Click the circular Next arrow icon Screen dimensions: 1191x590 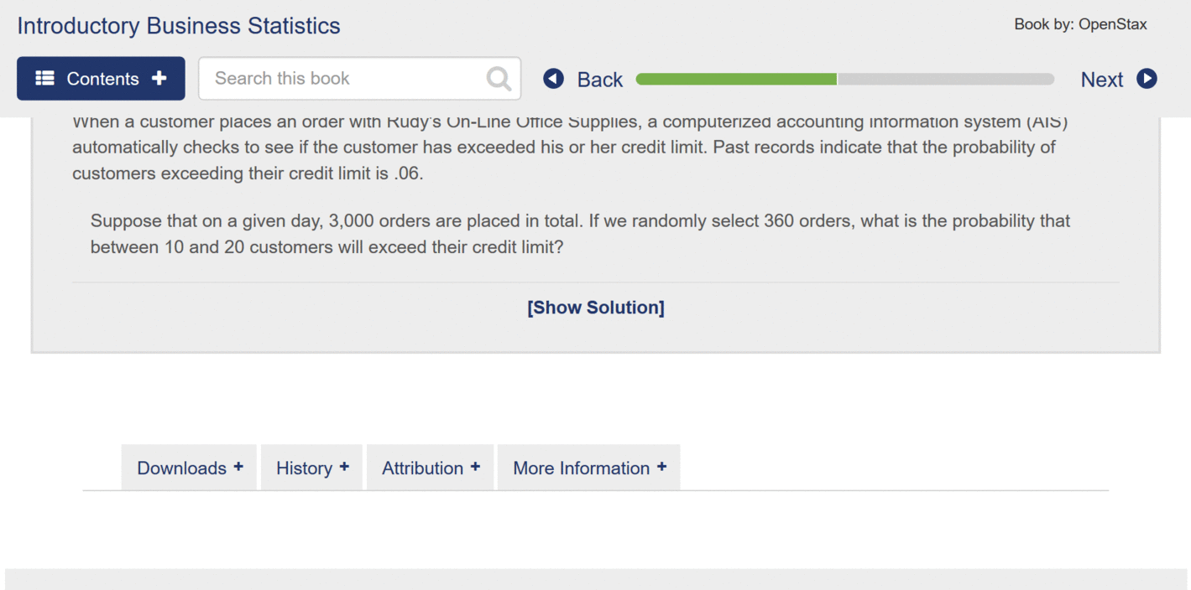(1147, 79)
